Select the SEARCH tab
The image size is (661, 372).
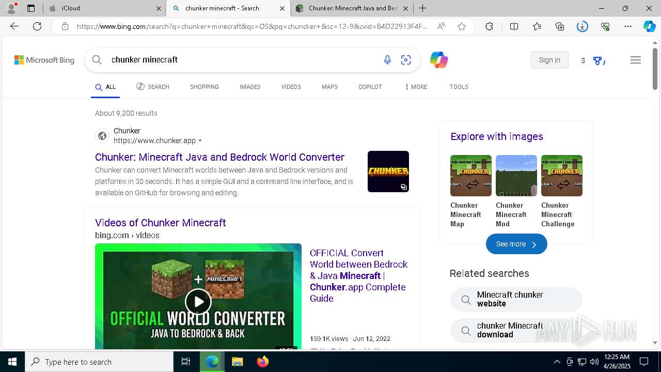pos(153,87)
